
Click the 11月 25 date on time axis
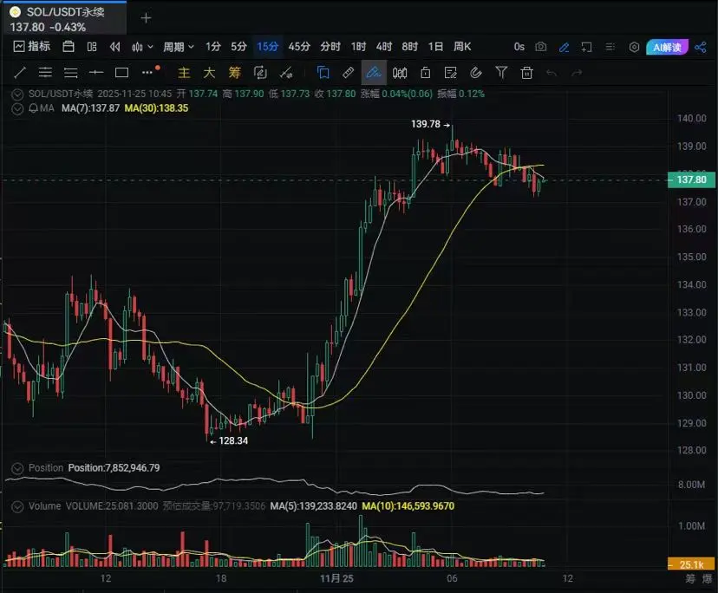click(x=336, y=578)
